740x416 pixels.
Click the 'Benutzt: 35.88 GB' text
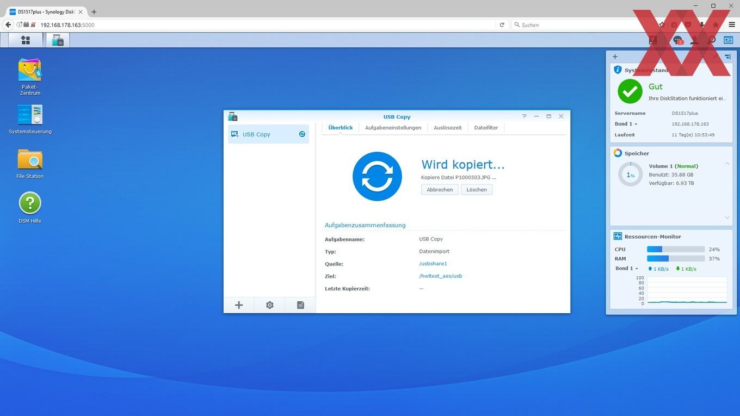(x=671, y=175)
